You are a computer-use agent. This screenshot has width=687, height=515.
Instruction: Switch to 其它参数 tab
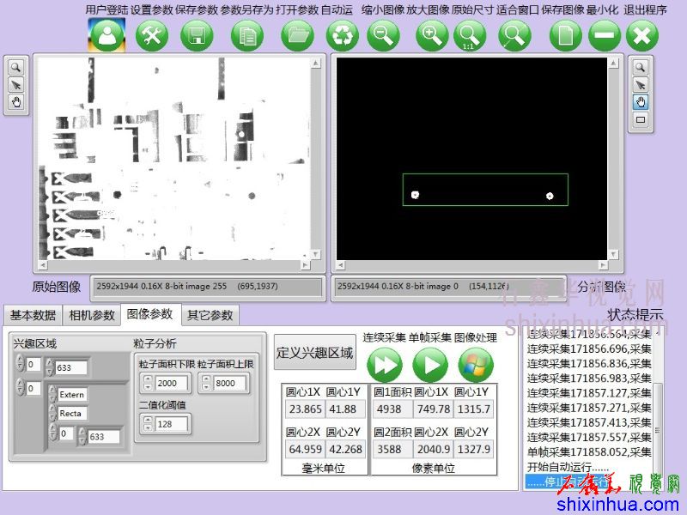tap(210, 315)
